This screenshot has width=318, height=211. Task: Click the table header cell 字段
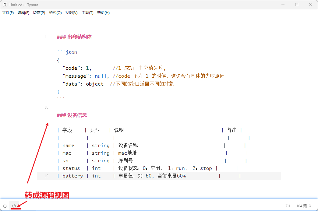(x=67, y=130)
